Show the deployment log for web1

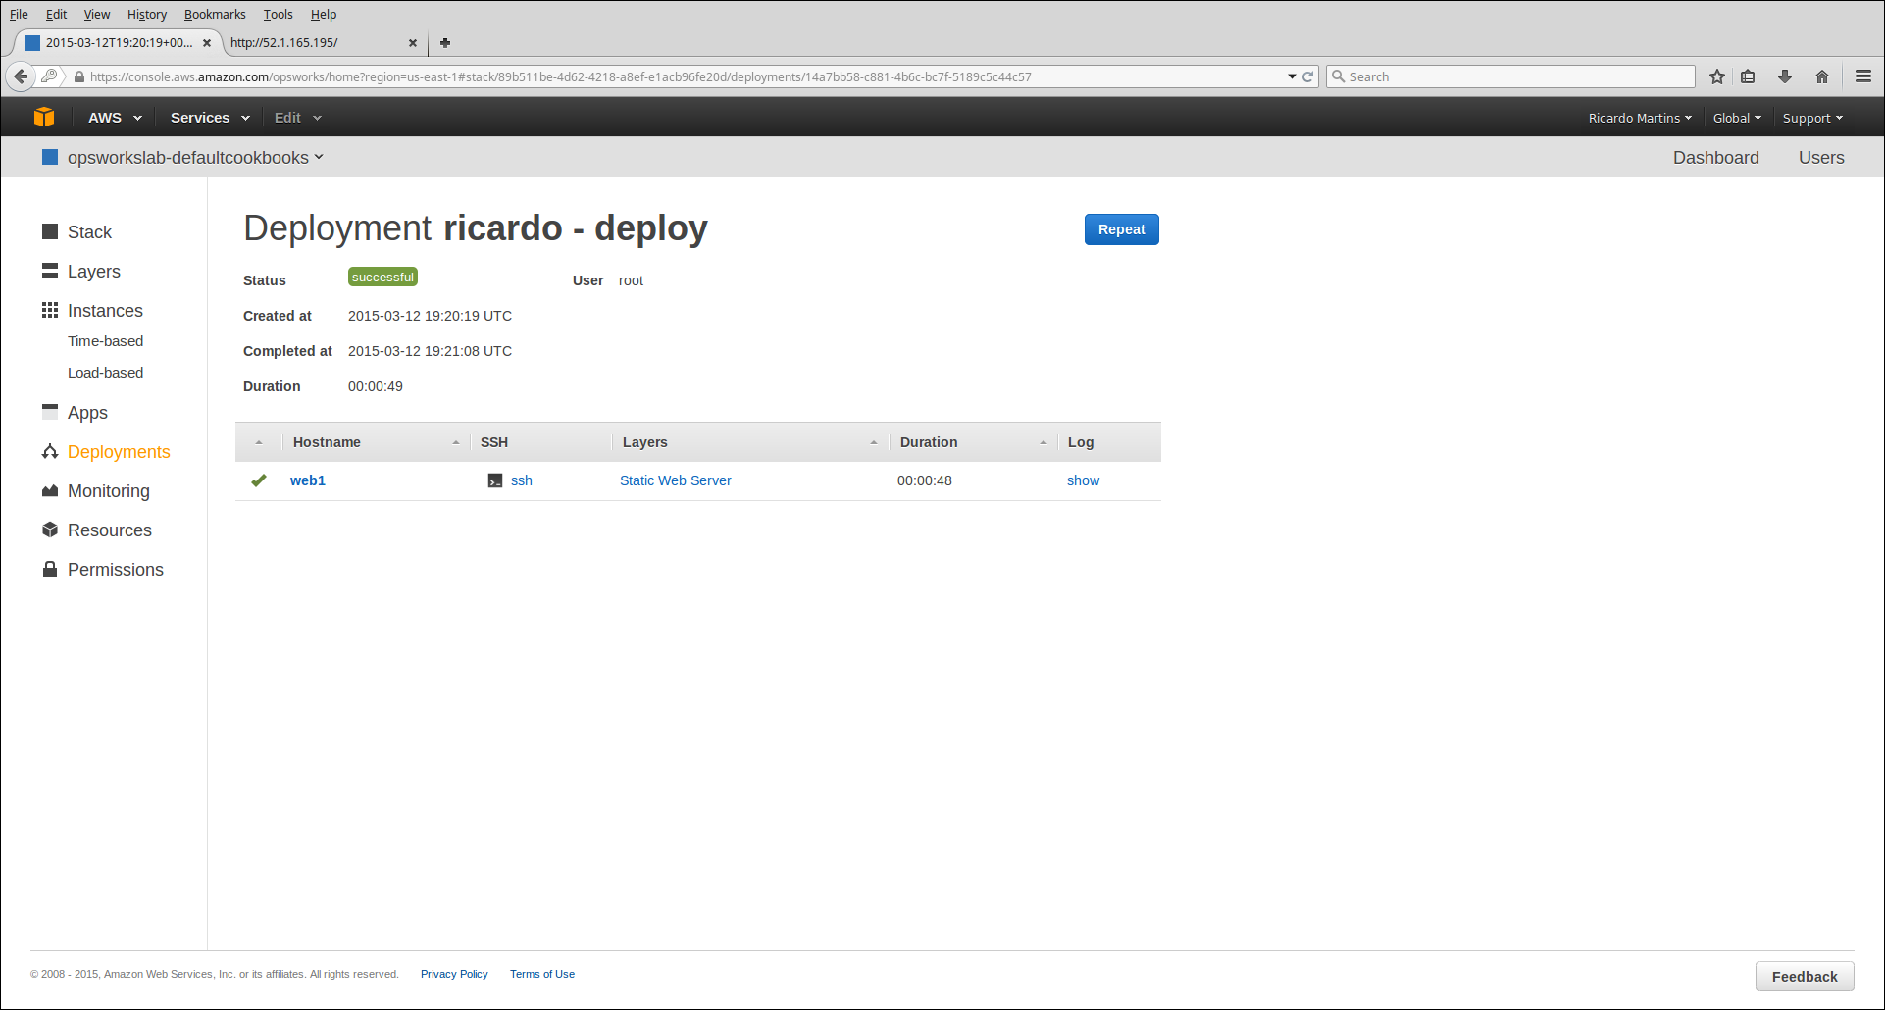[1083, 480]
